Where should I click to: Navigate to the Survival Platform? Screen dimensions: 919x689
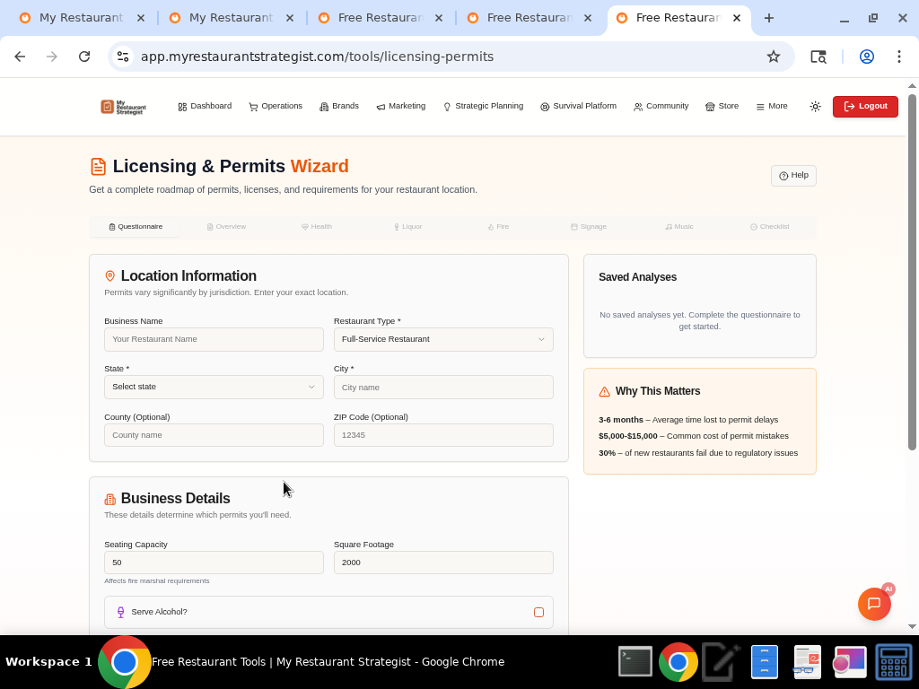[578, 106]
